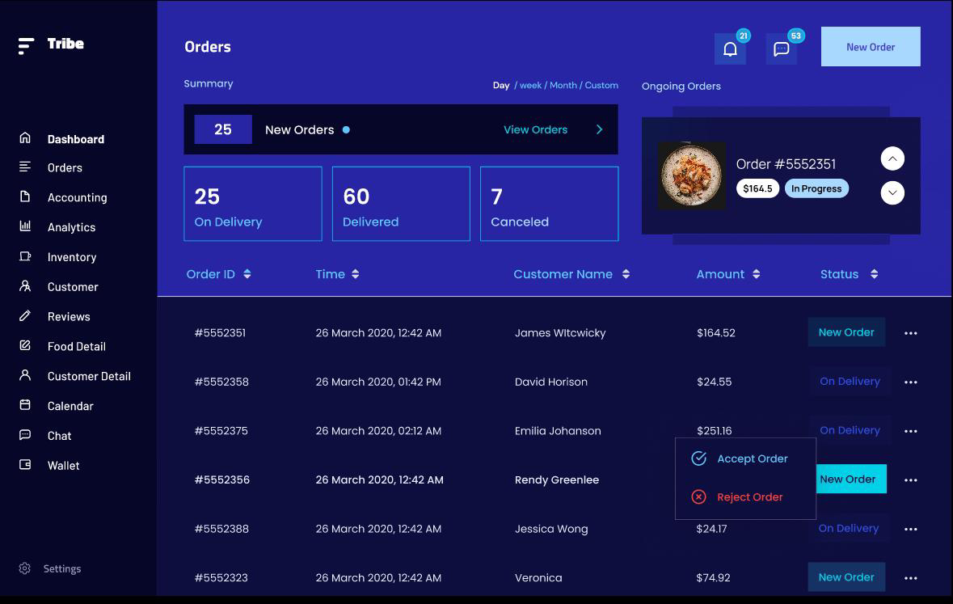Click the View Orders link
The image size is (953, 604).
535,129
